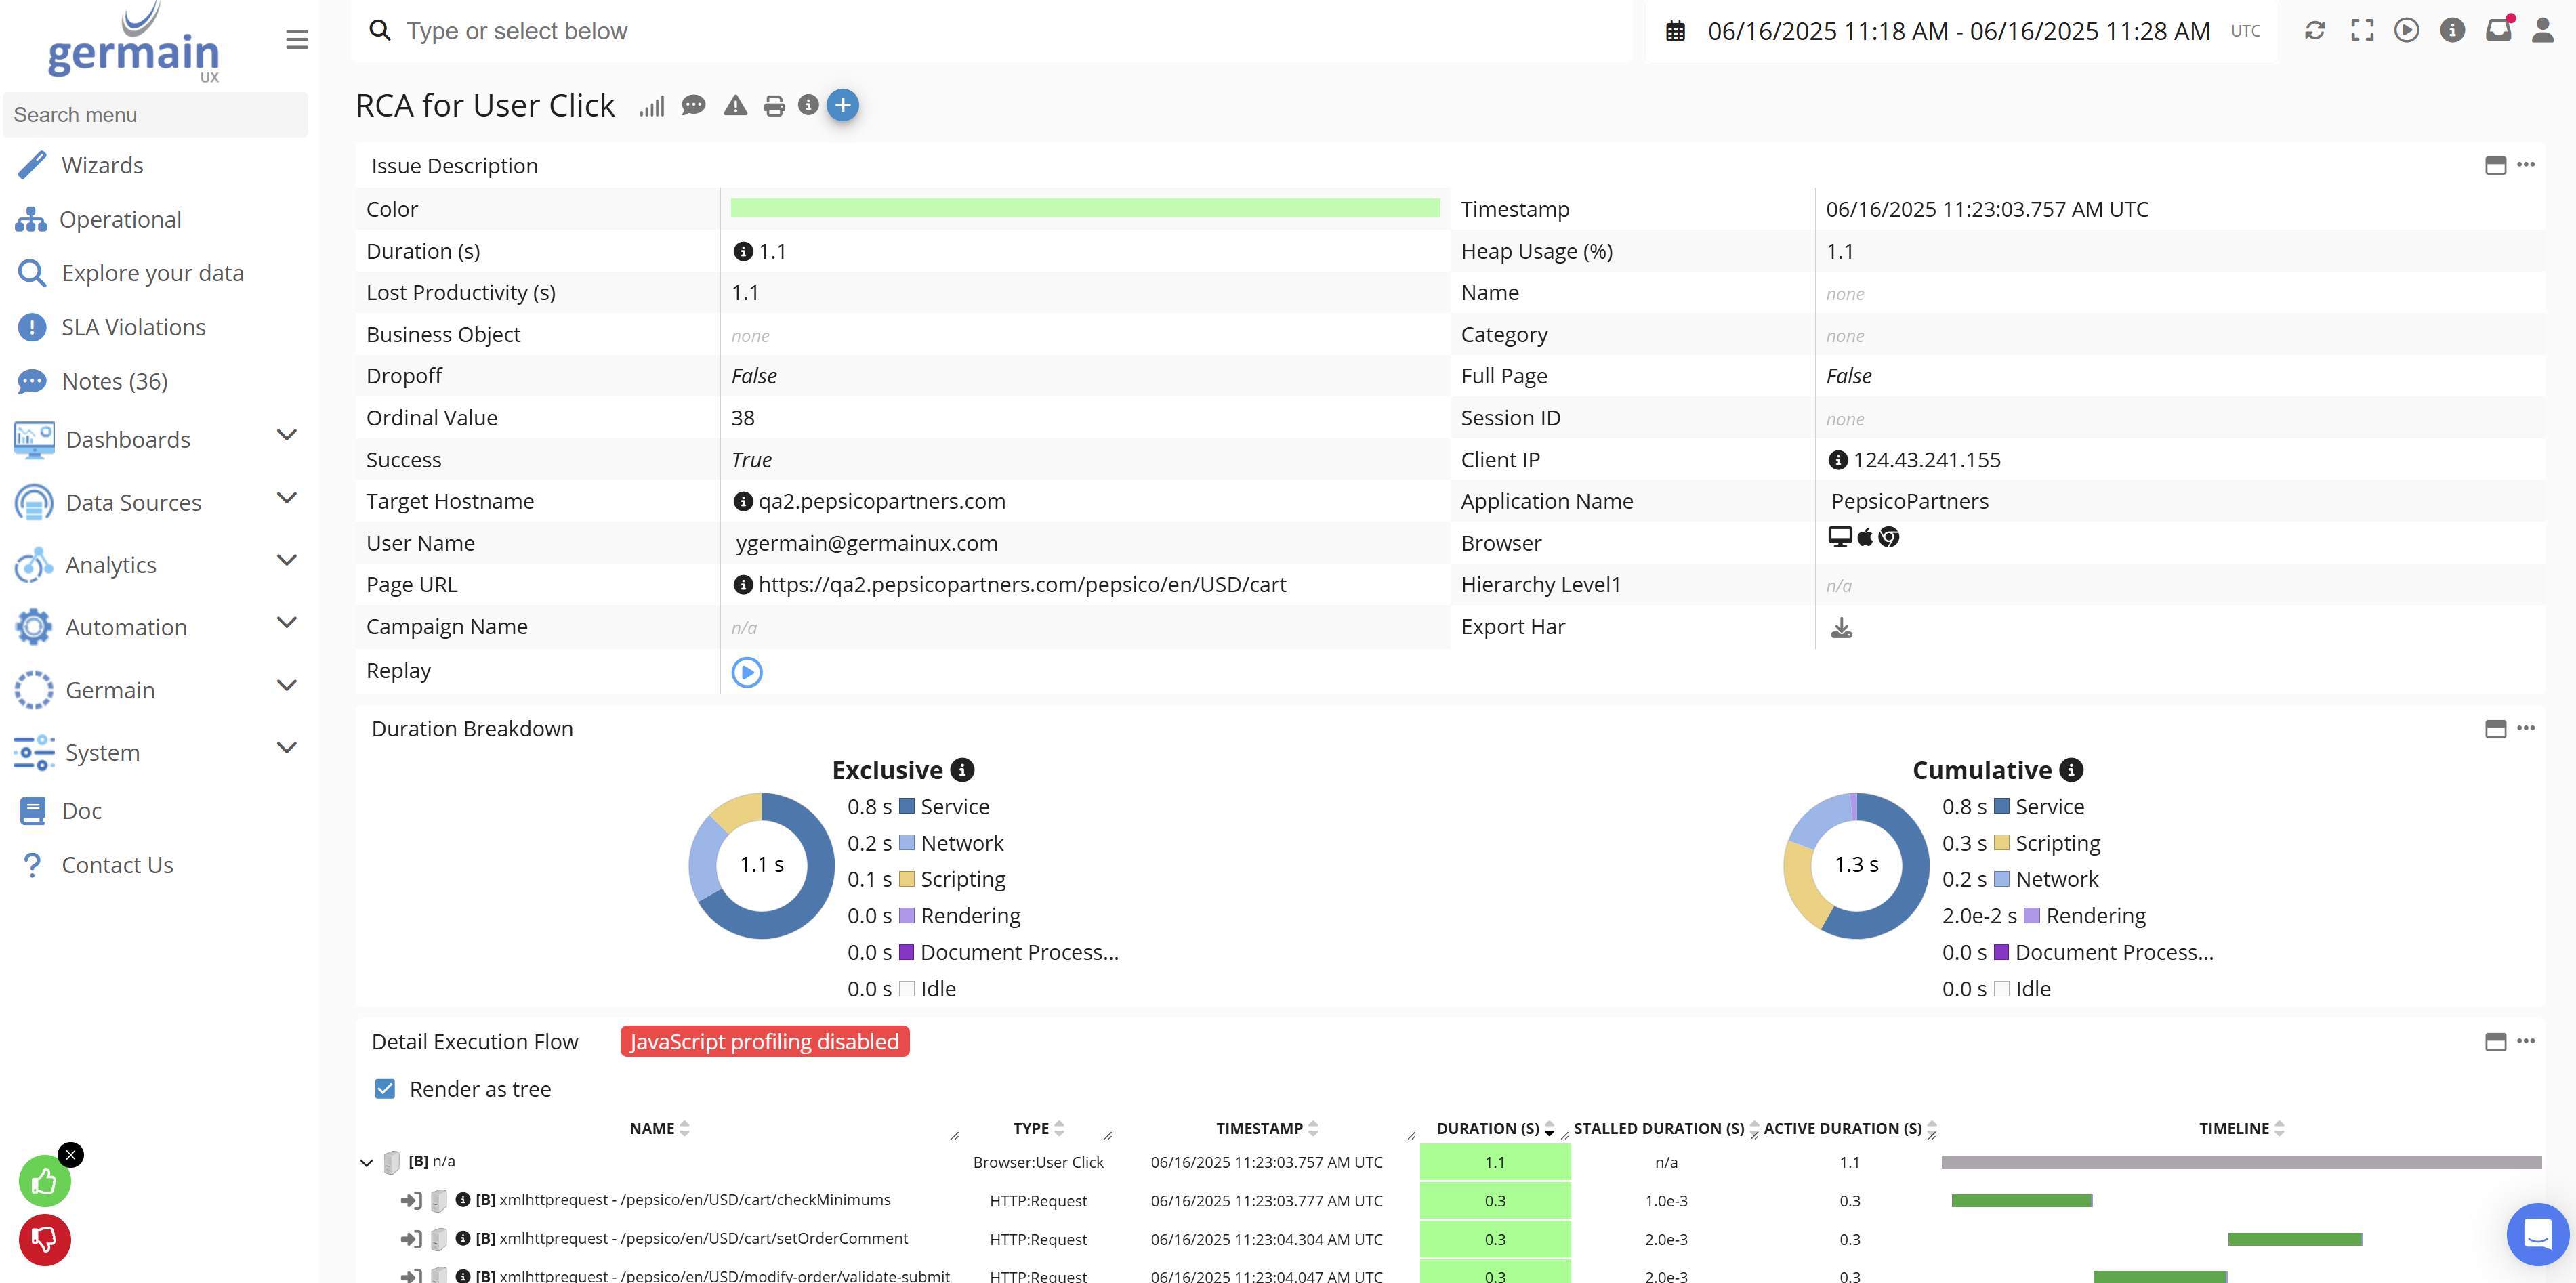
Task: Click the red thumbs down feedback button
Action: [x=45, y=1240]
